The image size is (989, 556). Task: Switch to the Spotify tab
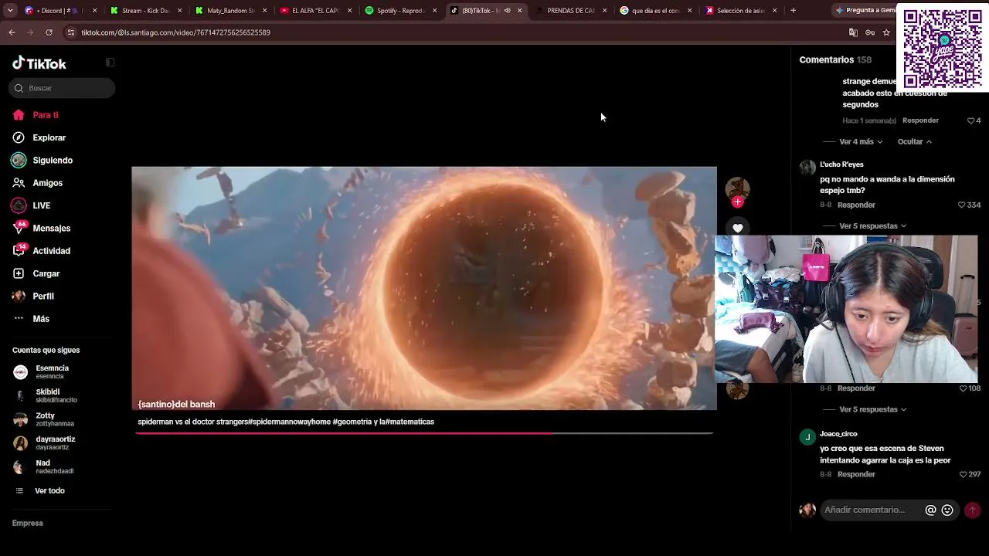pyautogui.click(x=401, y=11)
